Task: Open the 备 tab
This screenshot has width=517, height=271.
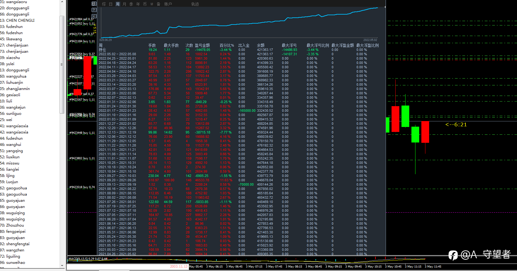Action: point(159,4)
